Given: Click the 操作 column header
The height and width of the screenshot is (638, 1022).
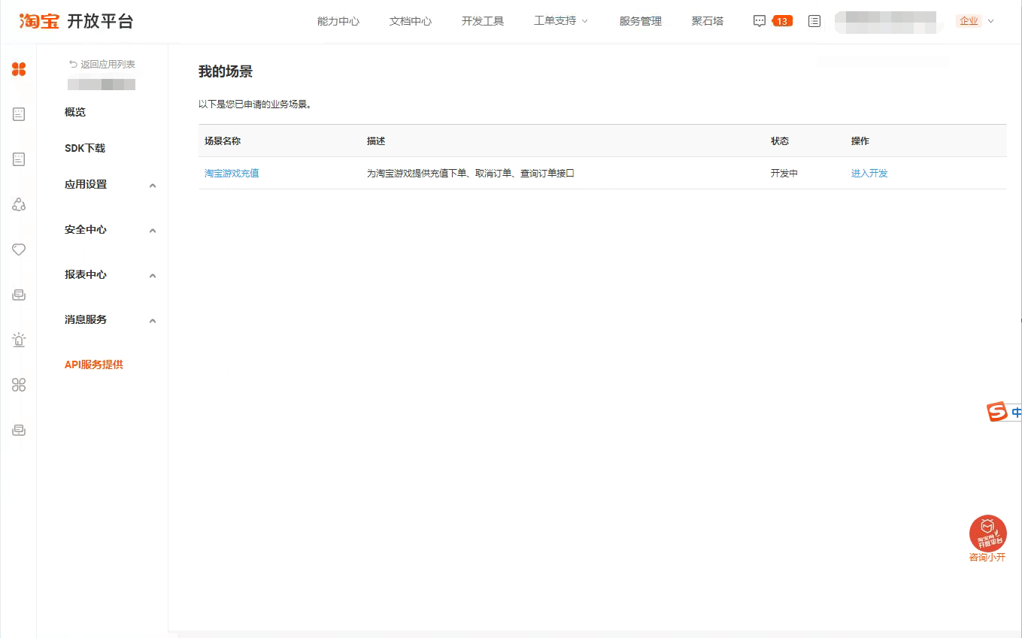Looking at the screenshot, I should 860,141.
